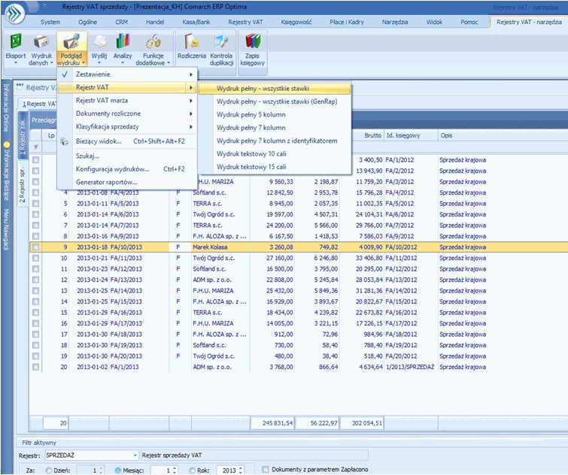Open the Informacje Online side panel
This screenshot has height=475, width=568.
coord(6,107)
